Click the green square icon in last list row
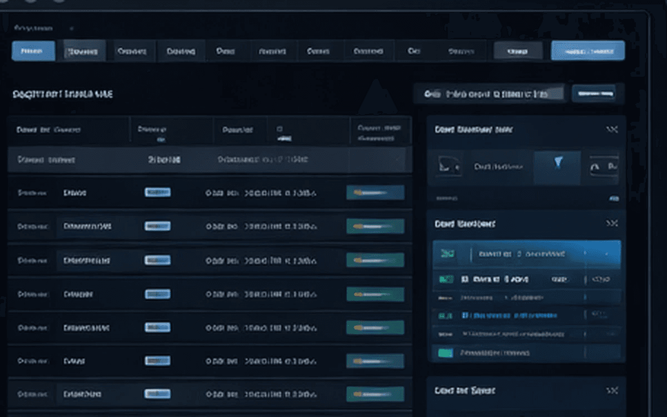Image resolution: width=667 pixels, height=417 pixels. pyautogui.click(x=445, y=353)
